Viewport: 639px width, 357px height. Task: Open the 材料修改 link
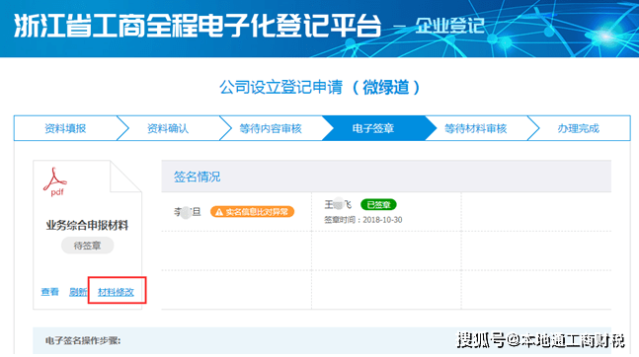pyautogui.click(x=117, y=292)
